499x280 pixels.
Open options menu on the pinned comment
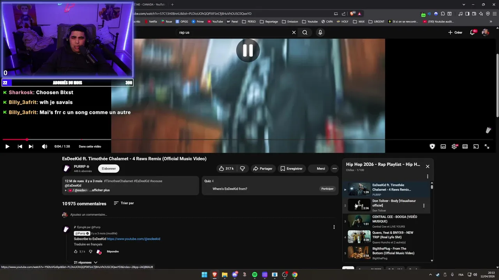(x=334, y=227)
